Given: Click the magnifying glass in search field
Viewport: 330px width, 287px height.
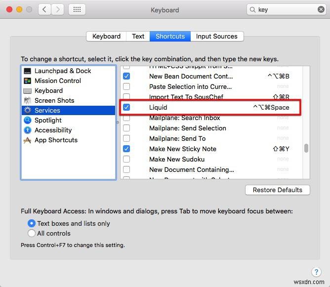Looking at the screenshot, I should (252, 10).
